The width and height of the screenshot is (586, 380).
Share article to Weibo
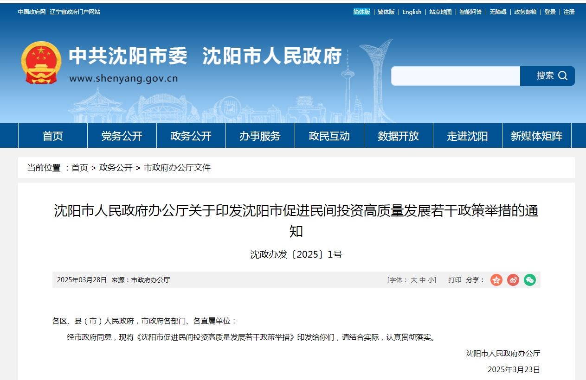[513, 280]
